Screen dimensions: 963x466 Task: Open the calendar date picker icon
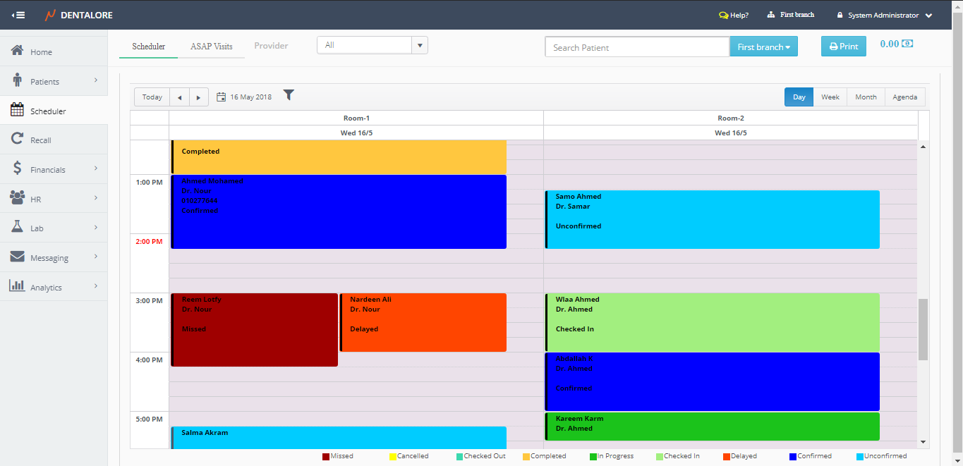coord(221,97)
